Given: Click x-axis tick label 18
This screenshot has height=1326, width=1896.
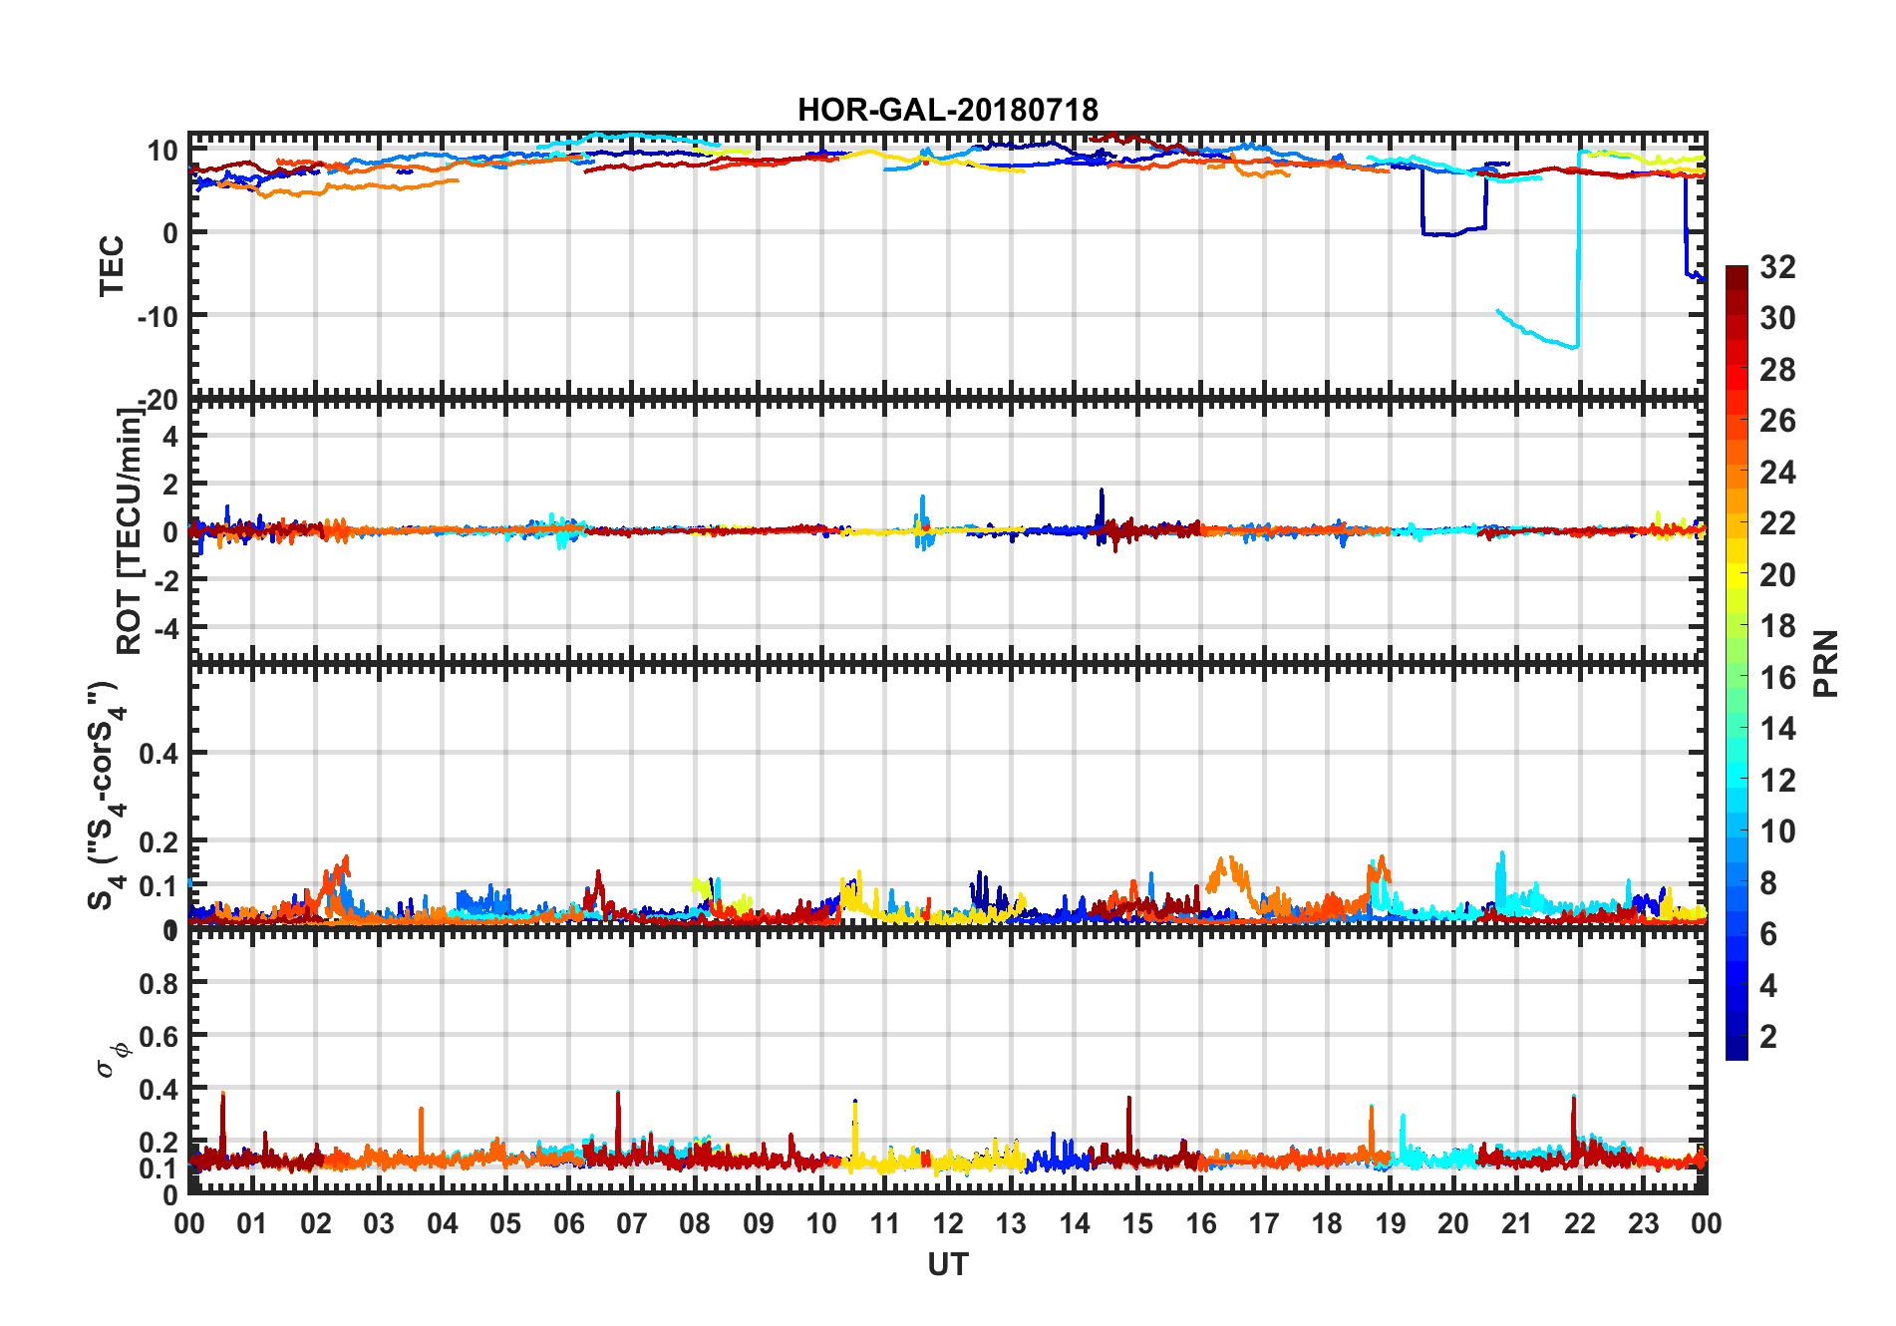Looking at the screenshot, I should [x=1327, y=1223].
